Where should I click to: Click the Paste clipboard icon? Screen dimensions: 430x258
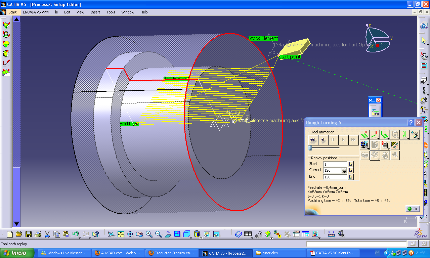[x=66, y=234]
